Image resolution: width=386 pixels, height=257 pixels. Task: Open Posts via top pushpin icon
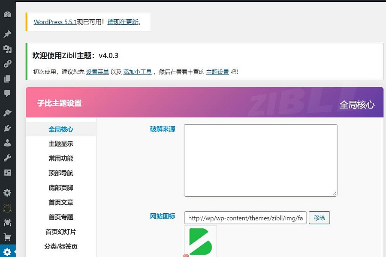(7, 34)
